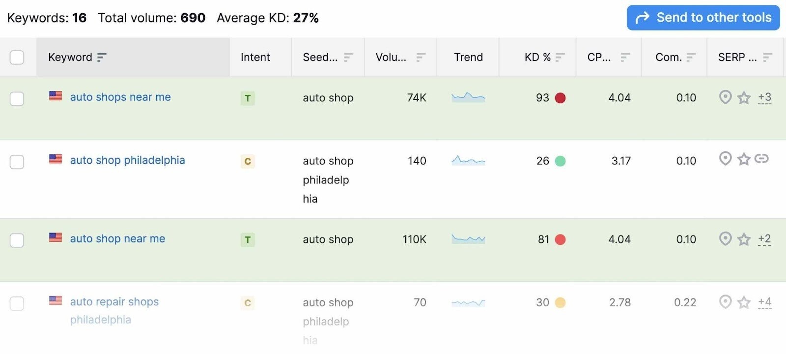The height and width of the screenshot is (354, 786).
Task: Expand +4 SERP features for auto repair shops
Action: 764,302
